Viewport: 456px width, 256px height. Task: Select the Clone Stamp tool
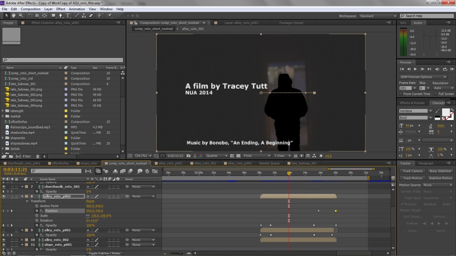pyautogui.click(x=84, y=16)
